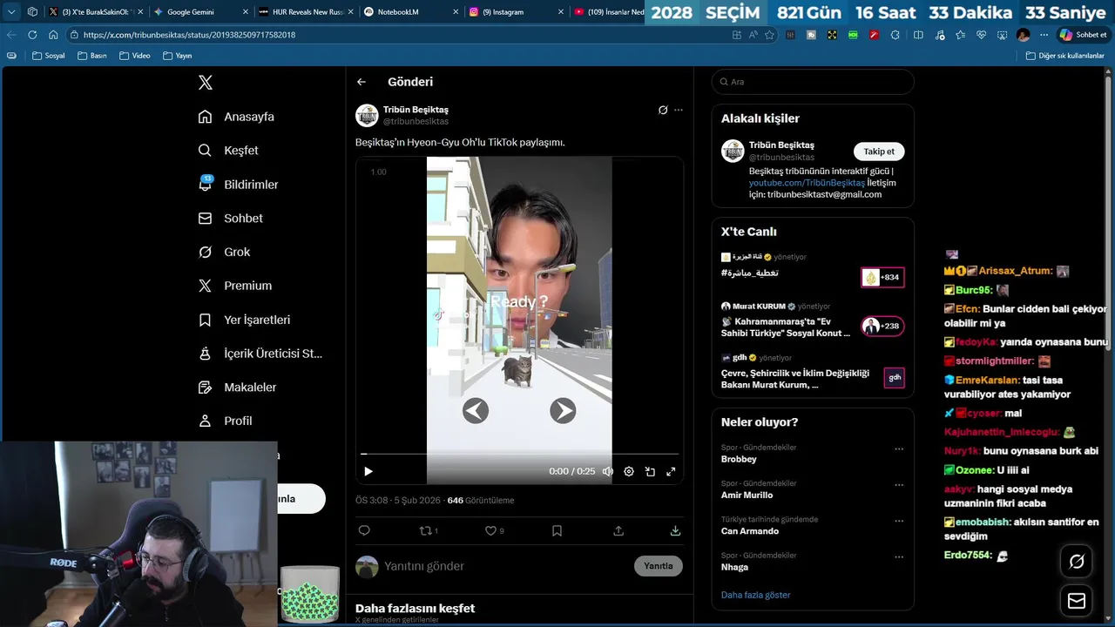Viewport: 1115px width, 627px height.
Task: Click Yanıtla reply button
Action: click(x=659, y=566)
